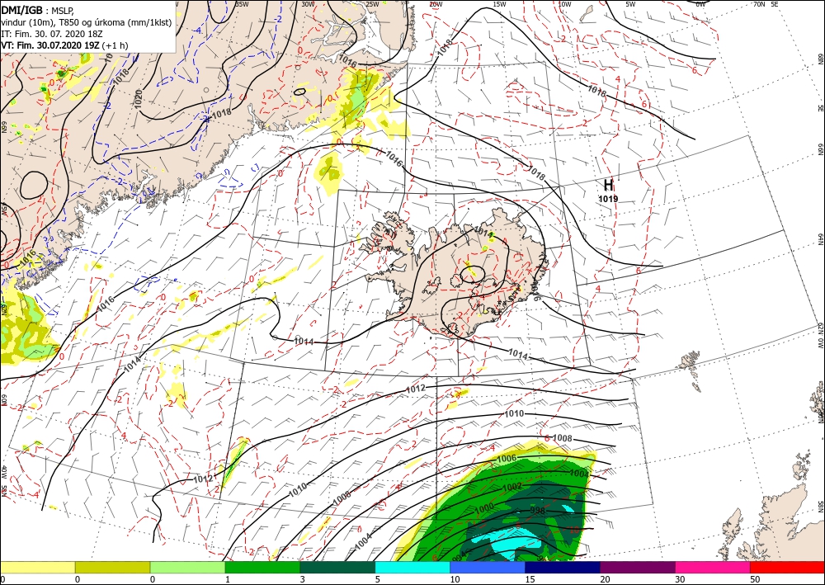Click the 'vindur (10m), T850 og úrkoma' line
825x585 pixels.
[x=87, y=22]
